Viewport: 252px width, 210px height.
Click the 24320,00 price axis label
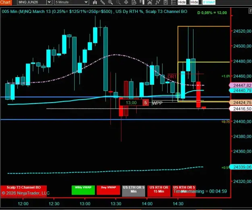pos(242,181)
